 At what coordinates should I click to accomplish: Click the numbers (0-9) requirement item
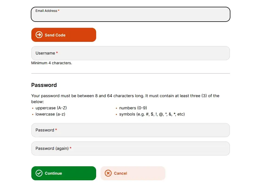tap(133, 108)
